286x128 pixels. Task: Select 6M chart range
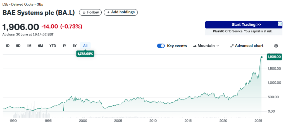pos(40,46)
